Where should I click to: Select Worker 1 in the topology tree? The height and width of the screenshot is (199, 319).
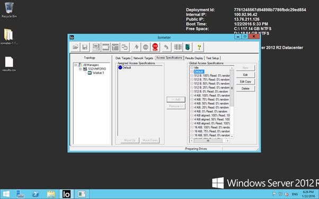[98, 73]
